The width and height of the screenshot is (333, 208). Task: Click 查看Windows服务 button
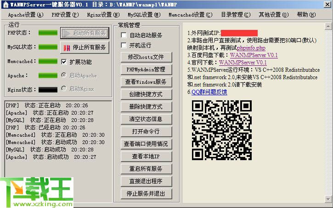click(146, 82)
